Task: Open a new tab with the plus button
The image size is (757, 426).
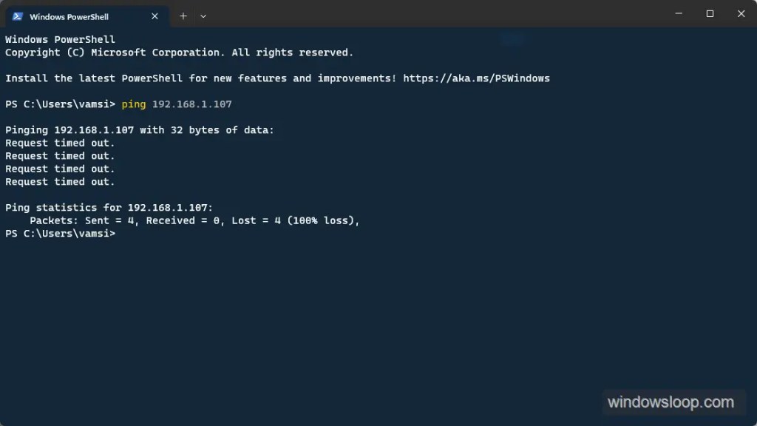Action: point(183,16)
